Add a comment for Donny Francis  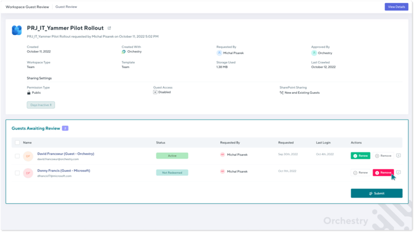click(398, 172)
